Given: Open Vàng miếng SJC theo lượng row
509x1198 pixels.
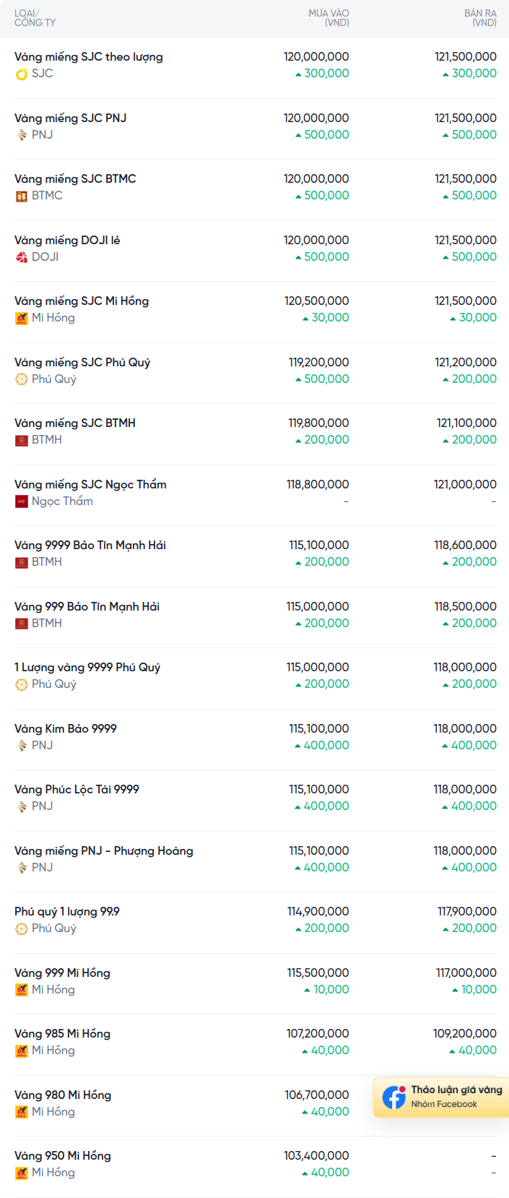Looking at the screenshot, I should (x=88, y=57).
